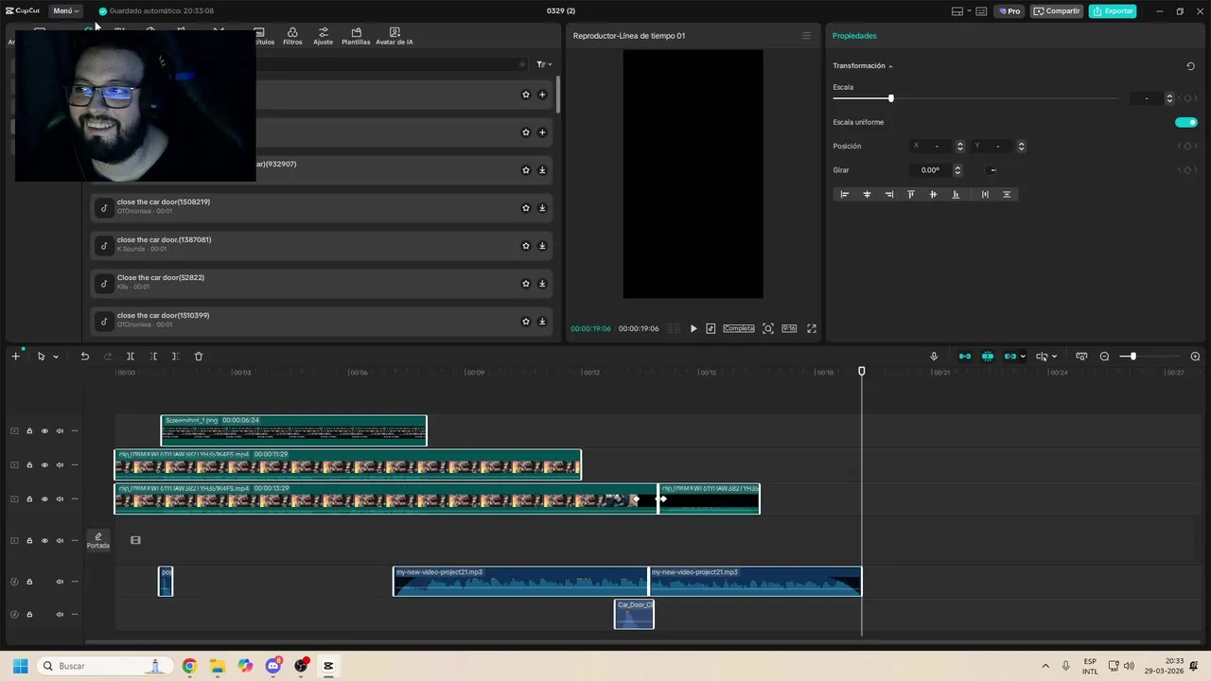Screen dimensions: 1211x681
Task: Open the Menú dropdown
Action: (x=65, y=11)
